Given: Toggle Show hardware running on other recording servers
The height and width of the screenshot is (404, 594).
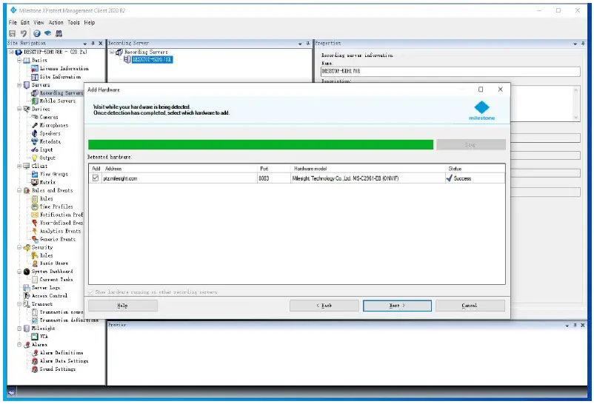Looking at the screenshot, I should [x=91, y=292].
